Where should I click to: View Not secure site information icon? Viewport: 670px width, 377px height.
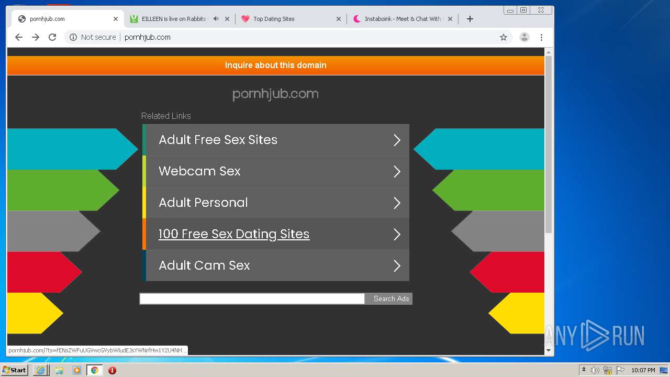(x=73, y=37)
